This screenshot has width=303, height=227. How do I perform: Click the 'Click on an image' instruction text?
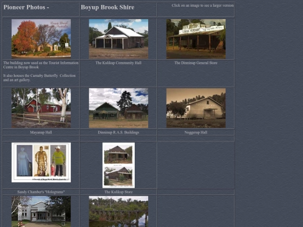(203, 6)
